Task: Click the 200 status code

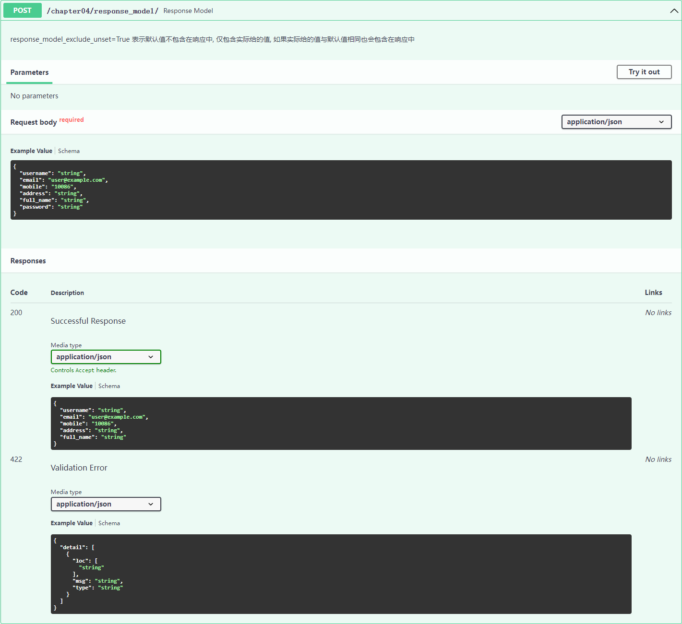Action: [16, 312]
